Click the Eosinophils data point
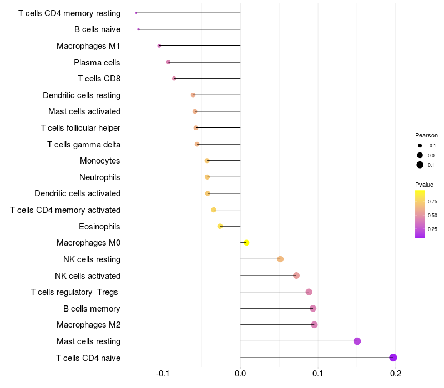The width and height of the screenshot is (444, 388). click(220, 226)
